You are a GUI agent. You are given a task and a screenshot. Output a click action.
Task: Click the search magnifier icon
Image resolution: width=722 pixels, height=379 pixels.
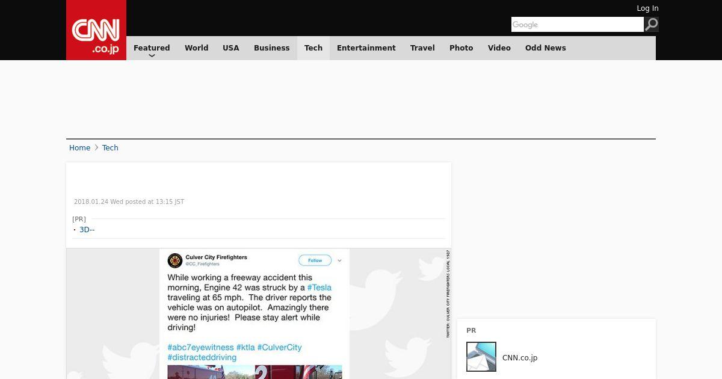[x=652, y=24]
